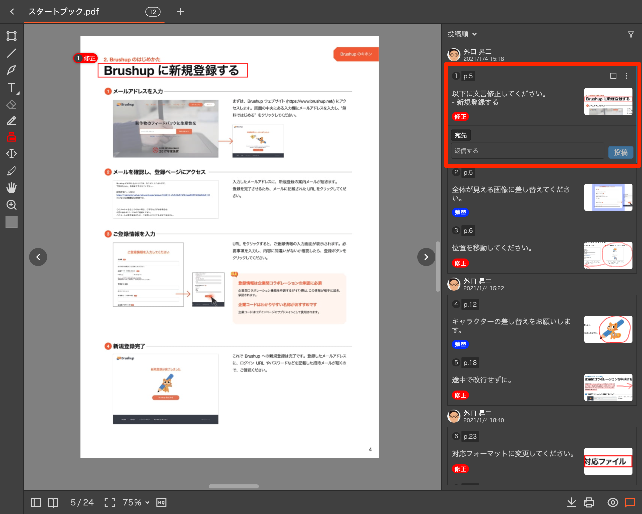This screenshot has height=514, width=642.
Task: Select the hand pan tool
Action: tap(11, 188)
